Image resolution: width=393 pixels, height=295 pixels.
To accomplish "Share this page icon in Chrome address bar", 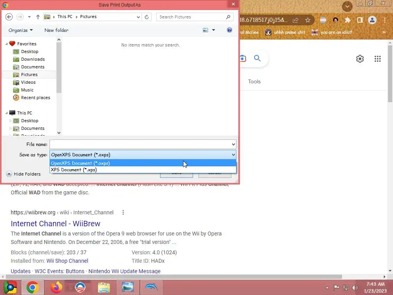I will pyautogui.click(x=296, y=20).
